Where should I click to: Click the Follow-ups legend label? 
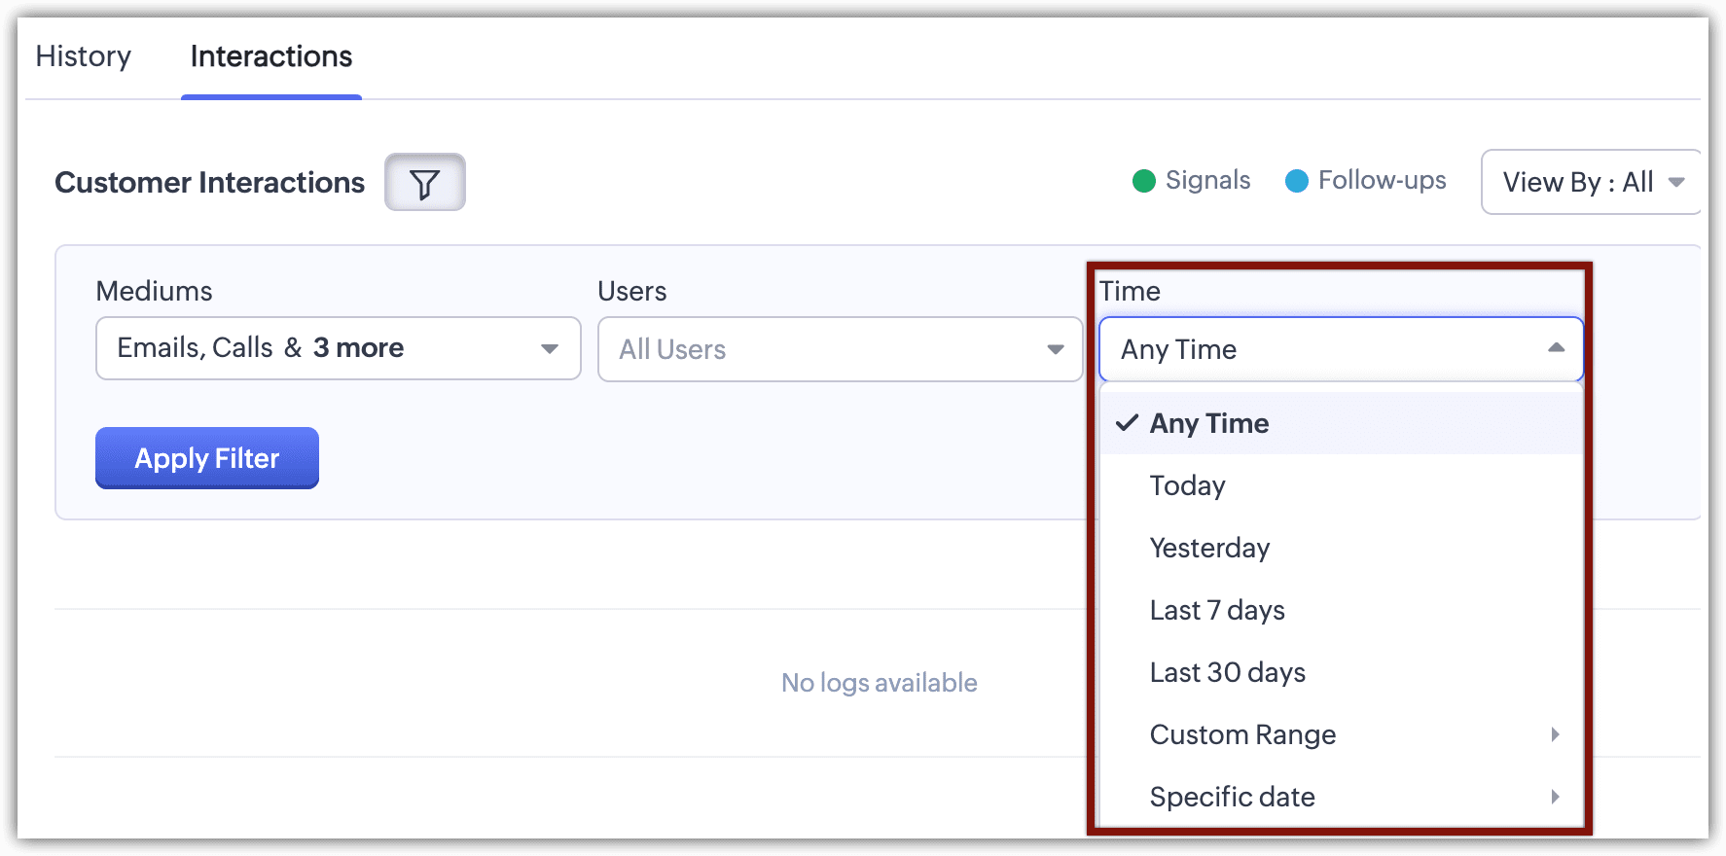coord(1382,181)
